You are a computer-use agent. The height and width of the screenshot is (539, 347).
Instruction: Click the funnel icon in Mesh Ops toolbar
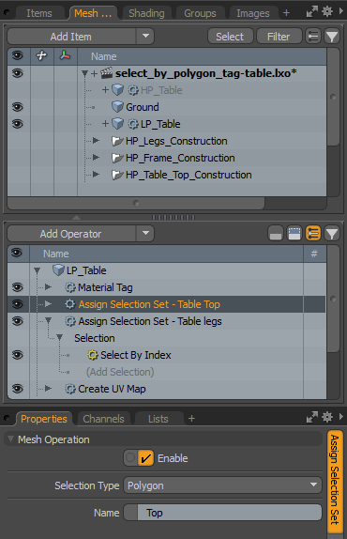click(x=332, y=234)
